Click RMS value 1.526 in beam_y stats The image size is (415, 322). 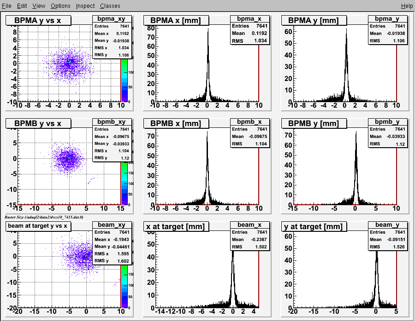coord(399,247)
